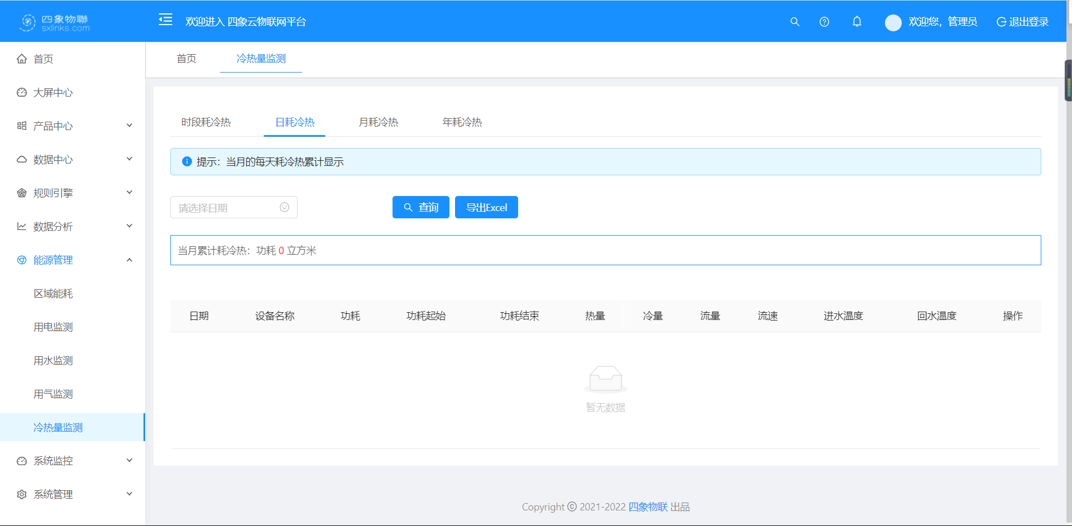Image resolution: width=1072 pixels, height=526 pixels.
Task: Open 用水监测 monitoring page
Action: (52, 360)
